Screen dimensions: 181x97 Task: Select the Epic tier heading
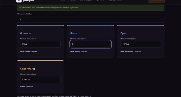[123, 33]
